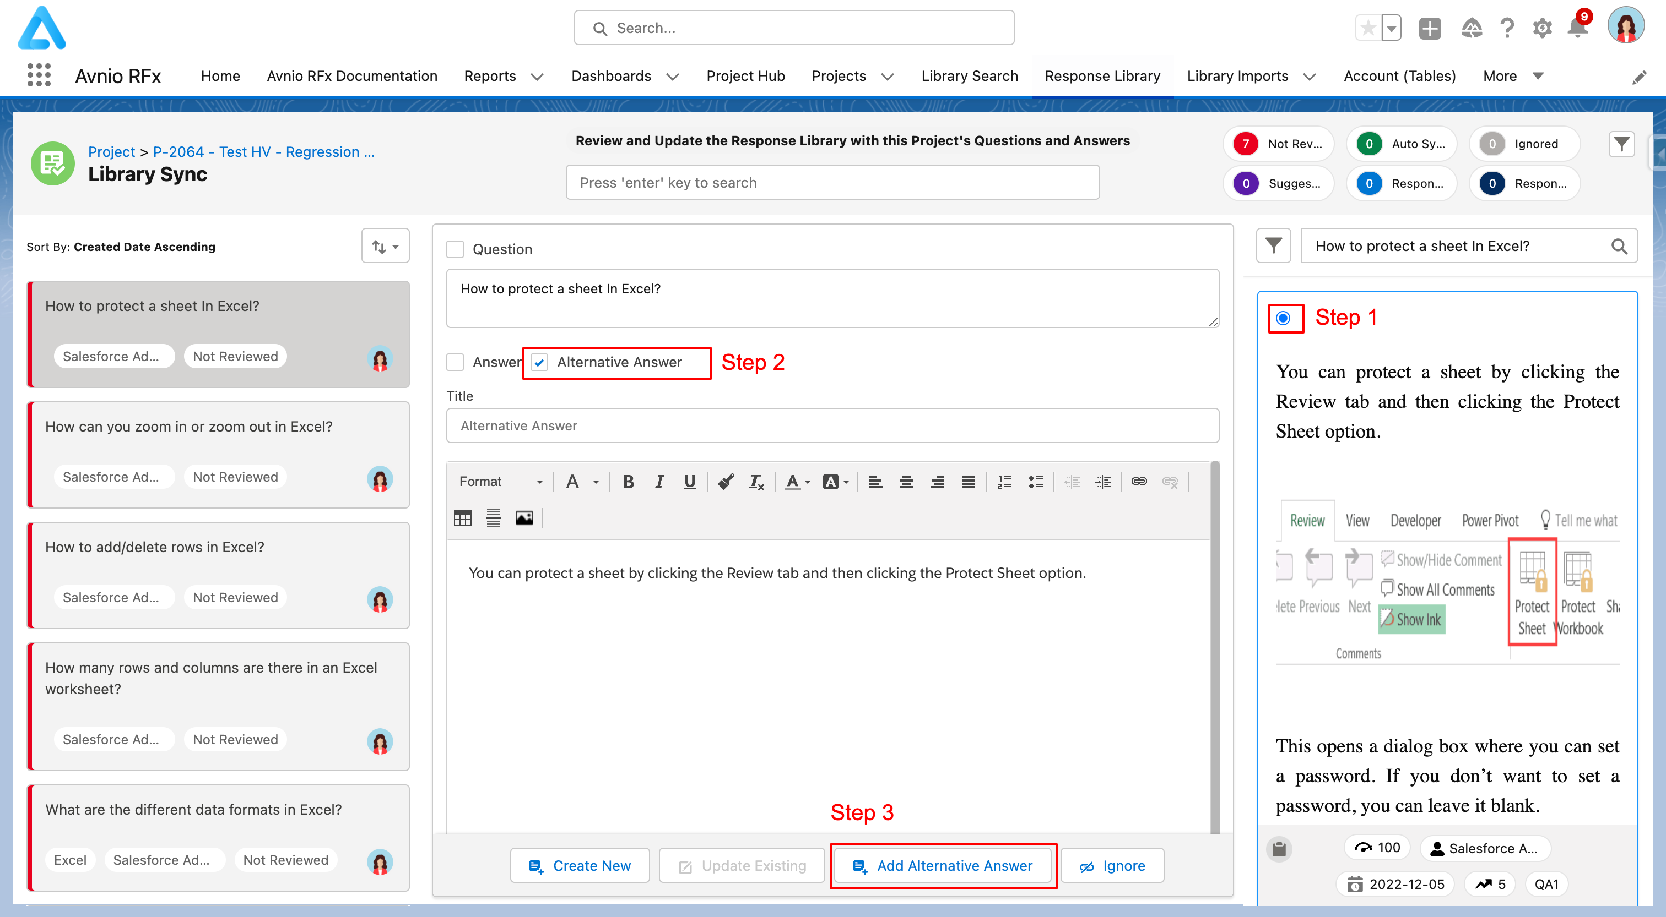Viewport: 1666px width, 917px height.
Task: Expand the Library Imports chevron
Action: pyautogui.click(x=1309, y=77)
